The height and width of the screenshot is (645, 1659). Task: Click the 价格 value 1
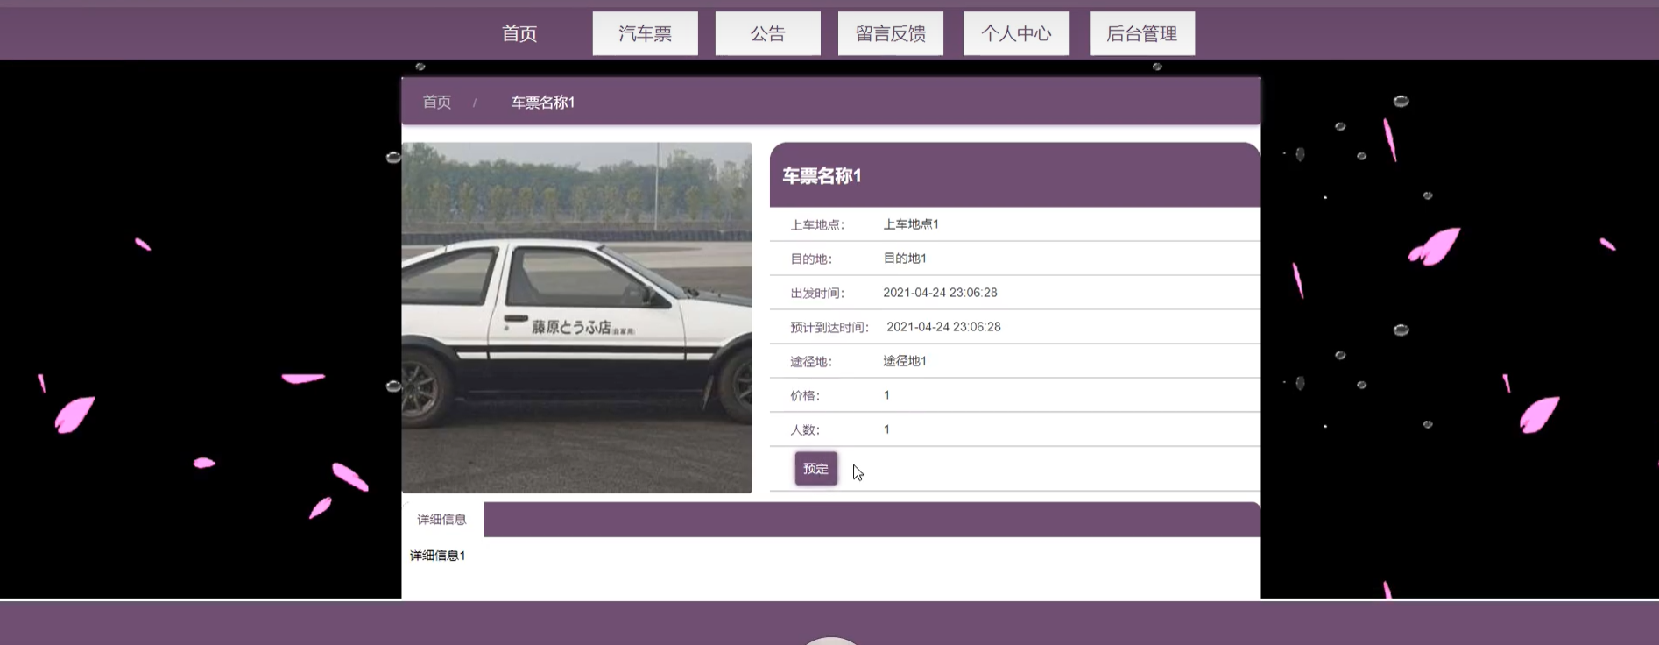pos(886,395)
